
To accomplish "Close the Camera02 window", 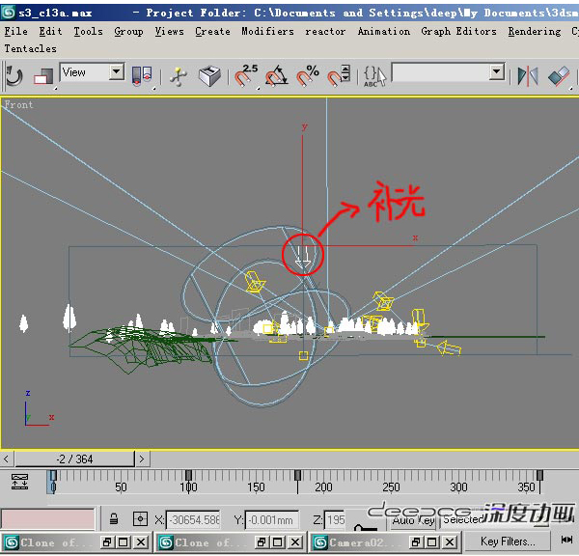I will click(450, 542).
